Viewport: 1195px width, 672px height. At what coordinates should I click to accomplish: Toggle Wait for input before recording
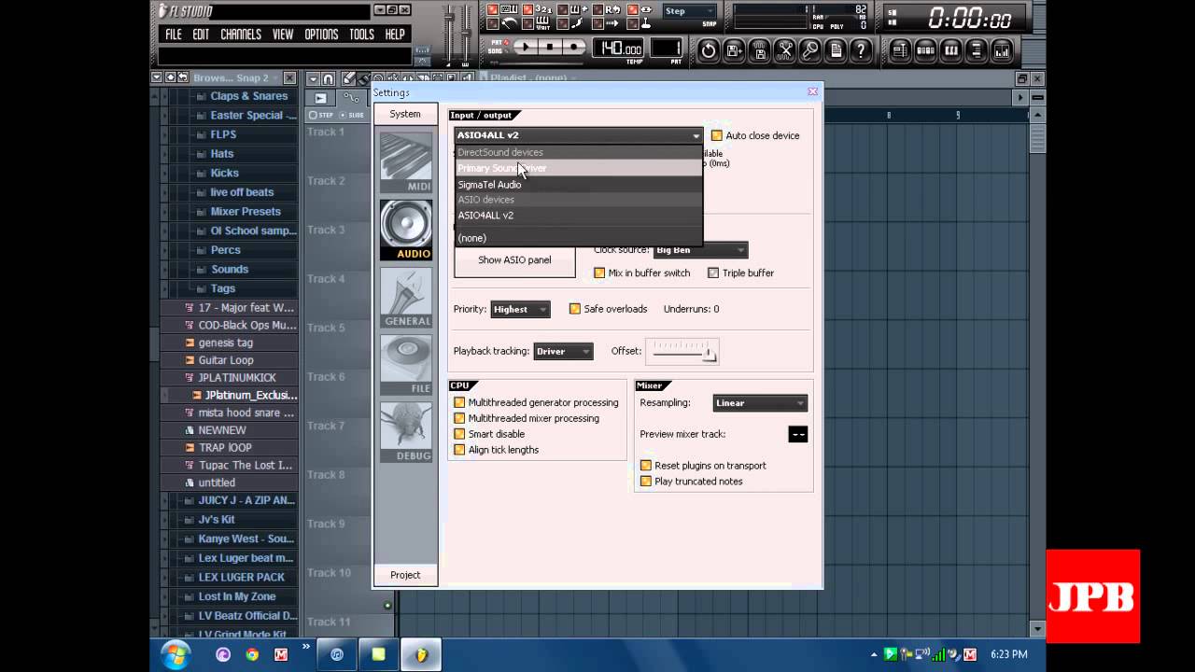537,23
